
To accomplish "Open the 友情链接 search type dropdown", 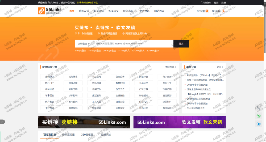I will (x=84, y=44).
